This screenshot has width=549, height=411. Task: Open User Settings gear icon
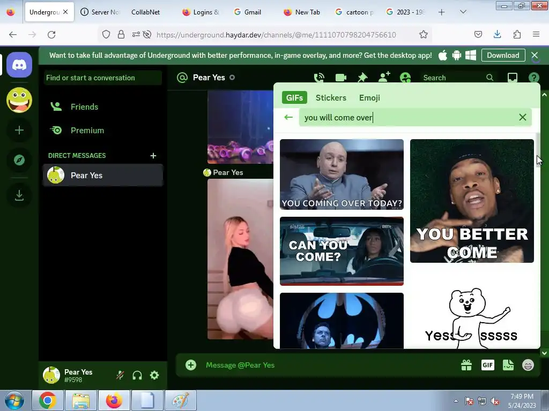(x=154, y=375)
